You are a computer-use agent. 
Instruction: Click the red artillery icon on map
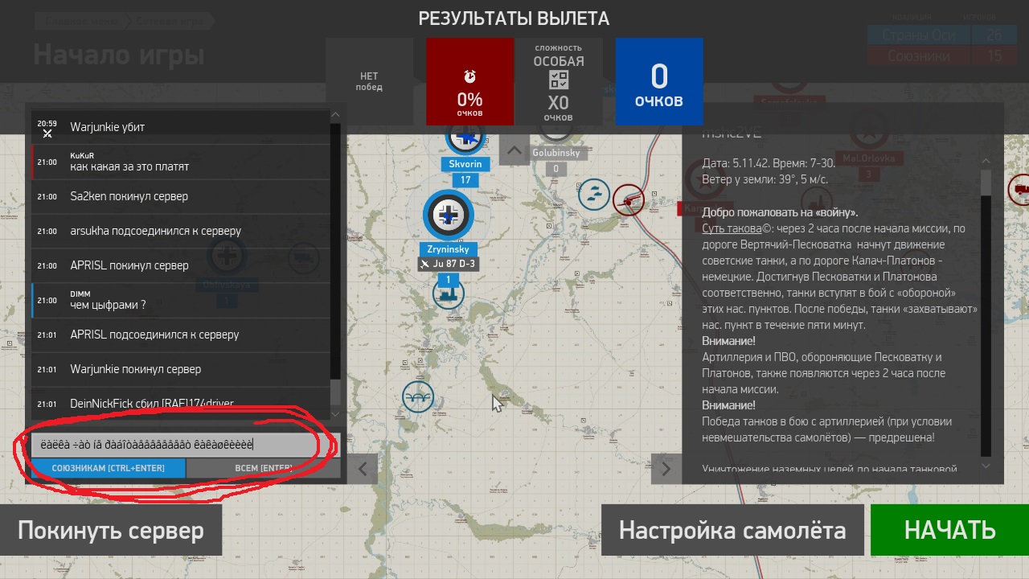[x=629, y=199]
